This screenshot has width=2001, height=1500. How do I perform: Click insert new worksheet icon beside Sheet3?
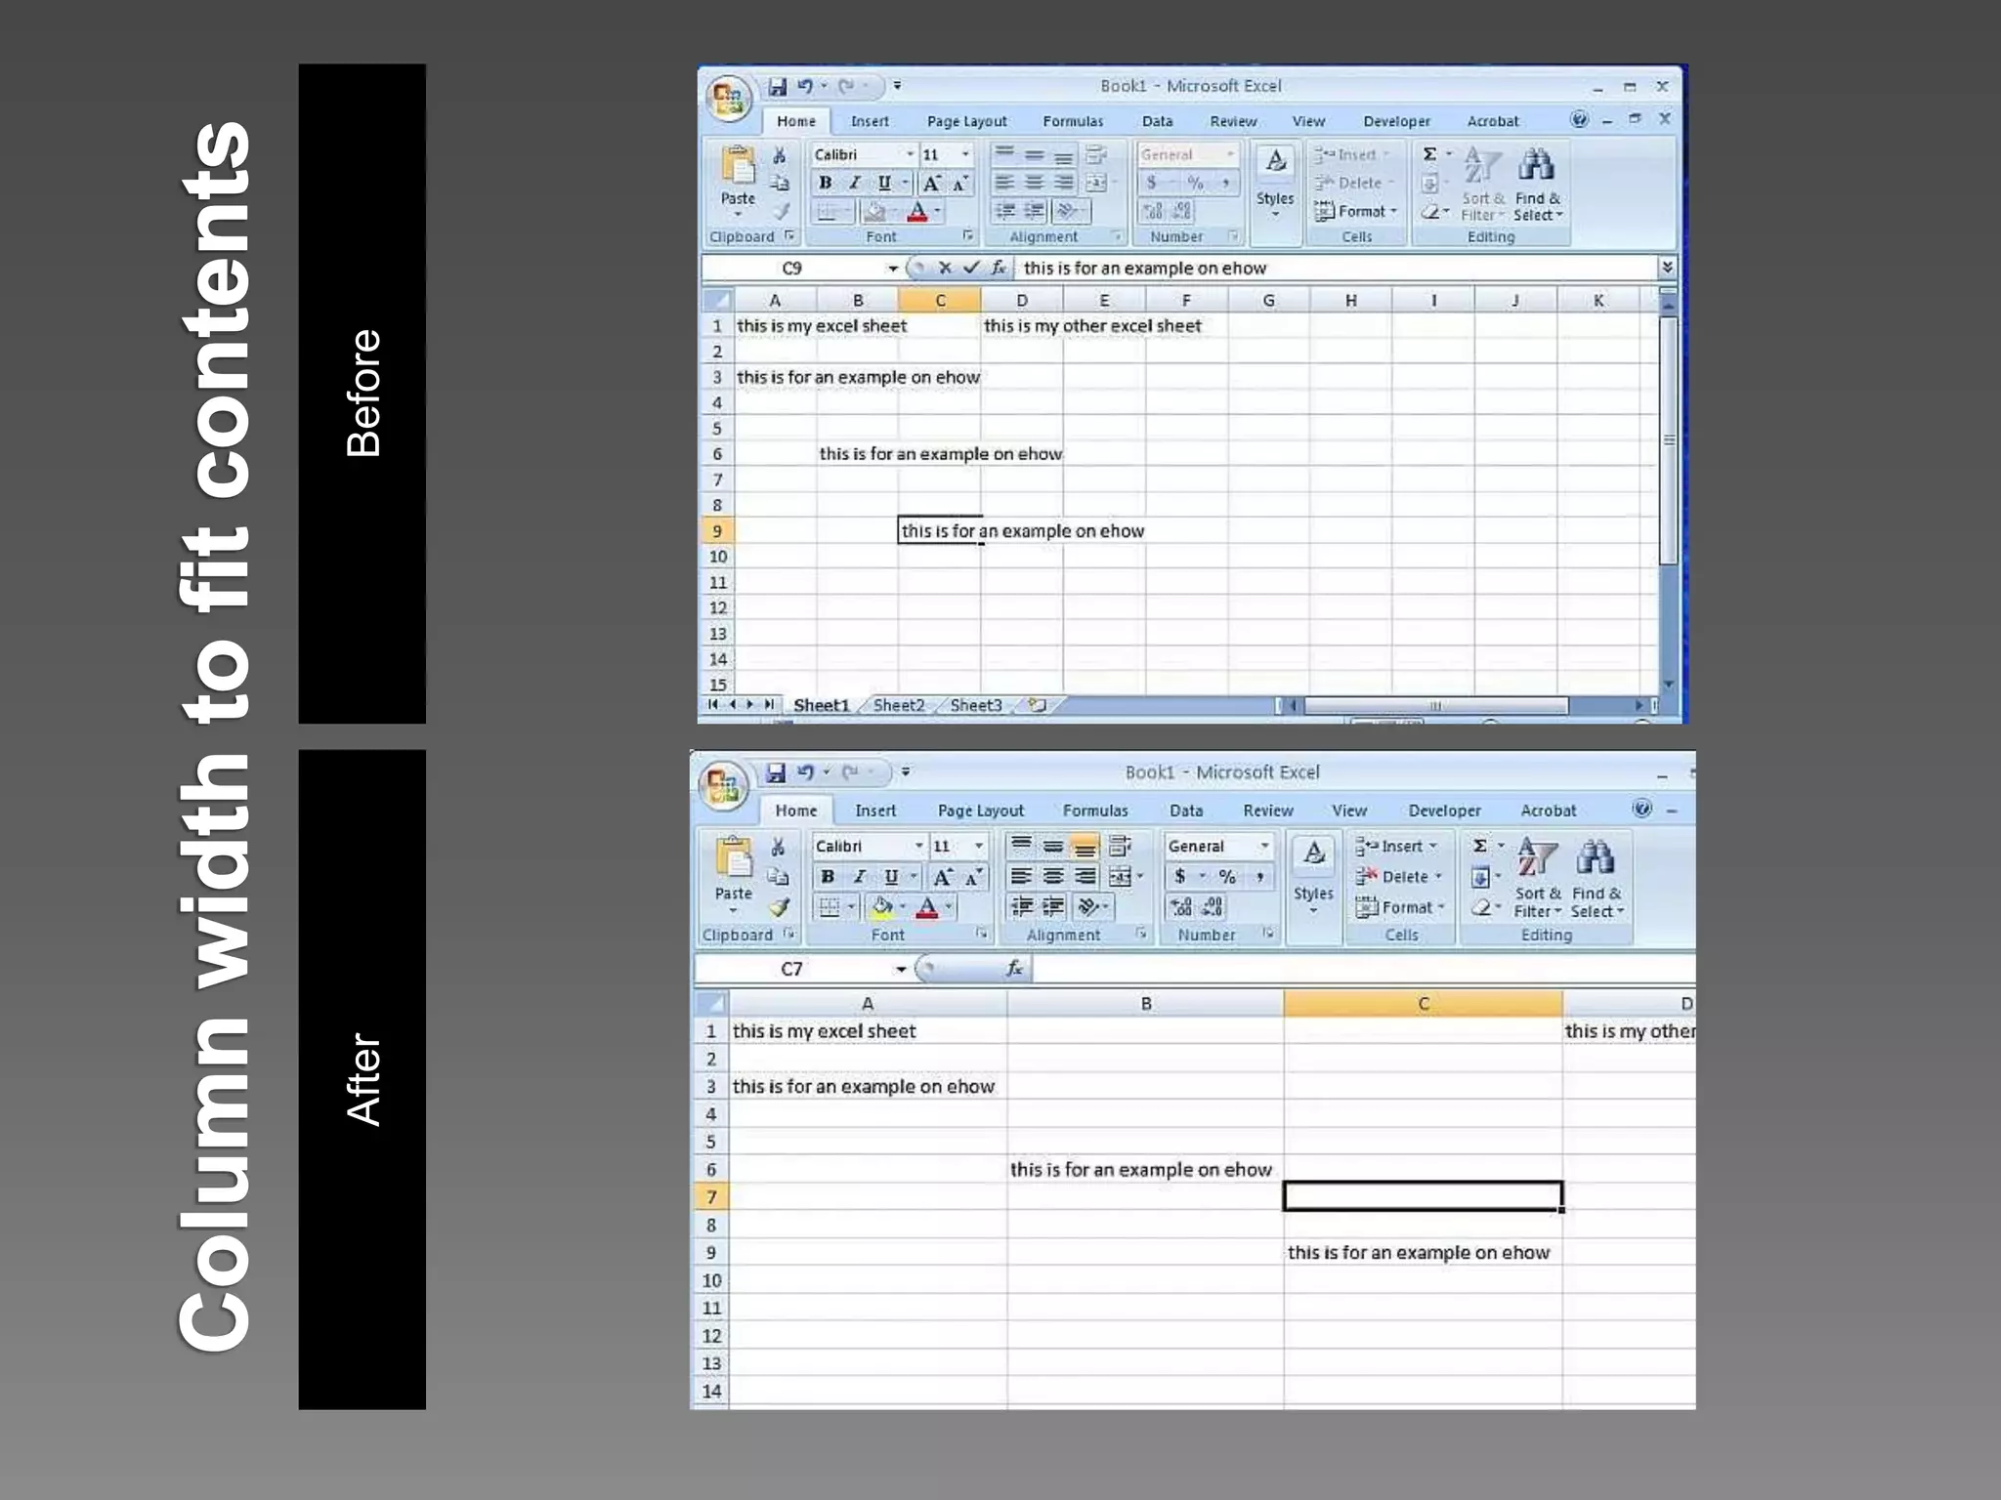1038,705
